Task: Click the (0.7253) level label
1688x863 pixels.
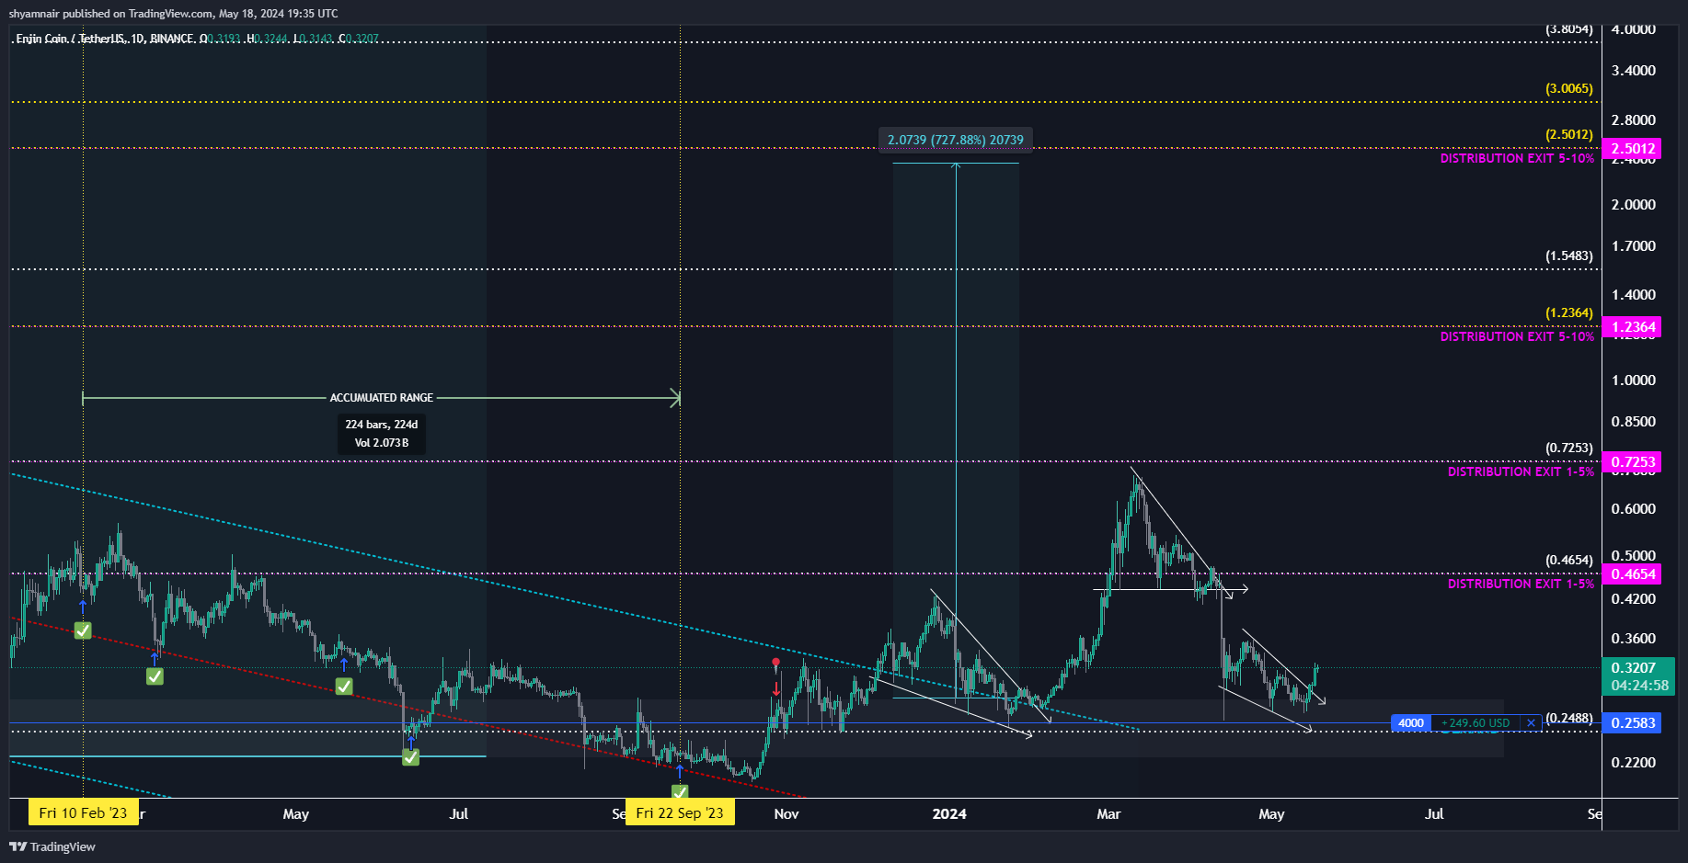Action: tap(1568, 449)
